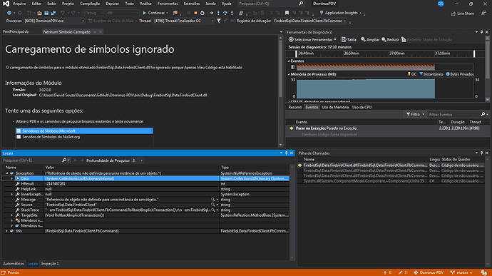Open the Filtro button in events

click(x=415, y=114)
